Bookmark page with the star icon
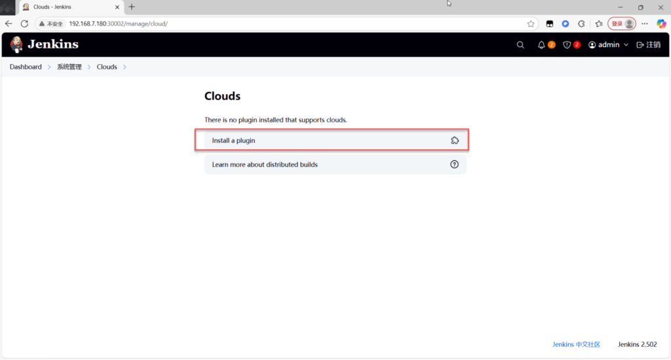671x360 pixels. pos(531,24)
